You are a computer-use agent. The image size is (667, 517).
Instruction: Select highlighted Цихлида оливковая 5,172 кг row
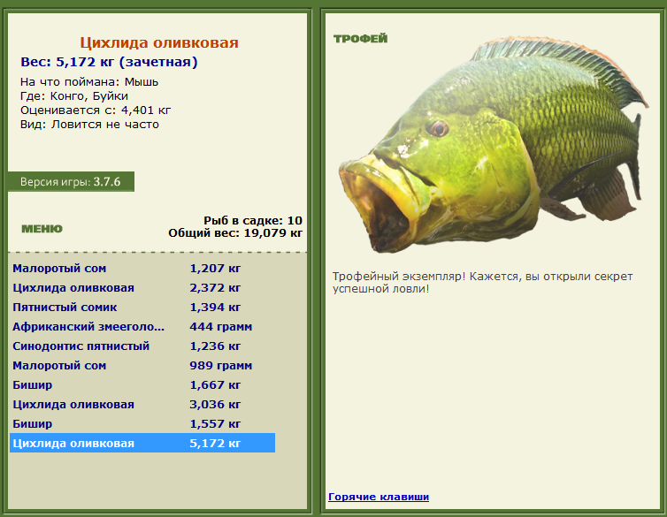point(142,443)
